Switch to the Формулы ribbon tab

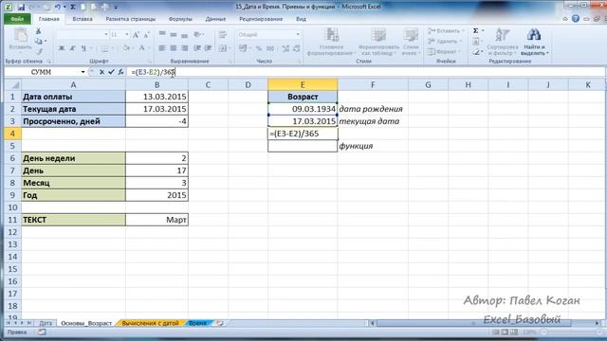click(180, 19)
